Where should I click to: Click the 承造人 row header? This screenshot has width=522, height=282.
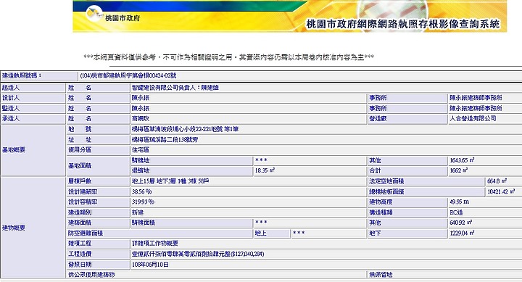[x=33, y=119]
